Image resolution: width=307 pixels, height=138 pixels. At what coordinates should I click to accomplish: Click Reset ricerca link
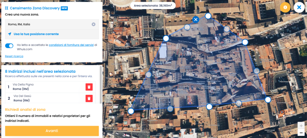coord(14,56)
